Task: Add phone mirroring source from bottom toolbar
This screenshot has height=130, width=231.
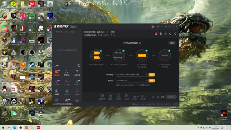Action: pos(118,97)
